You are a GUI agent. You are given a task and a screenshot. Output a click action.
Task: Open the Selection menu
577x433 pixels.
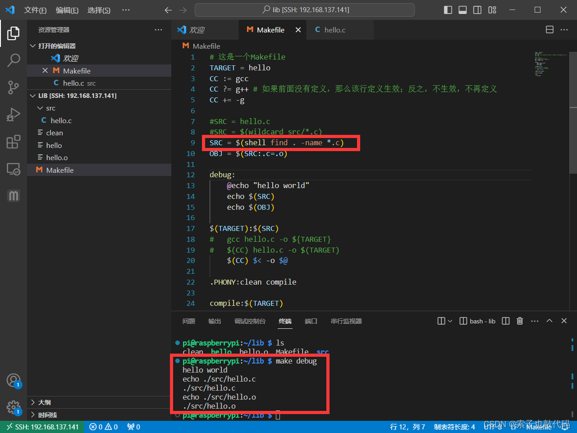coord(99,10)
